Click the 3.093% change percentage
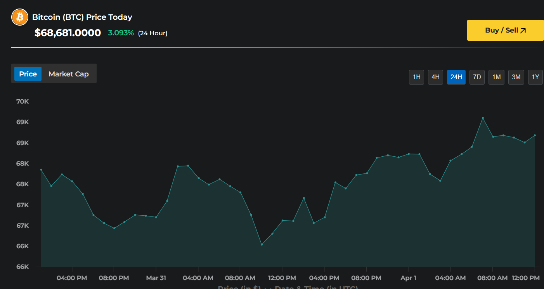 click(121, 33)
